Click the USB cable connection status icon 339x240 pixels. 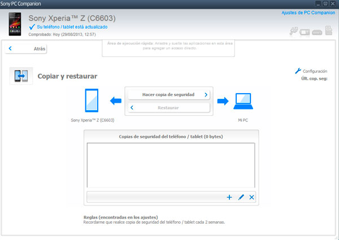click(x=294, y=31)
